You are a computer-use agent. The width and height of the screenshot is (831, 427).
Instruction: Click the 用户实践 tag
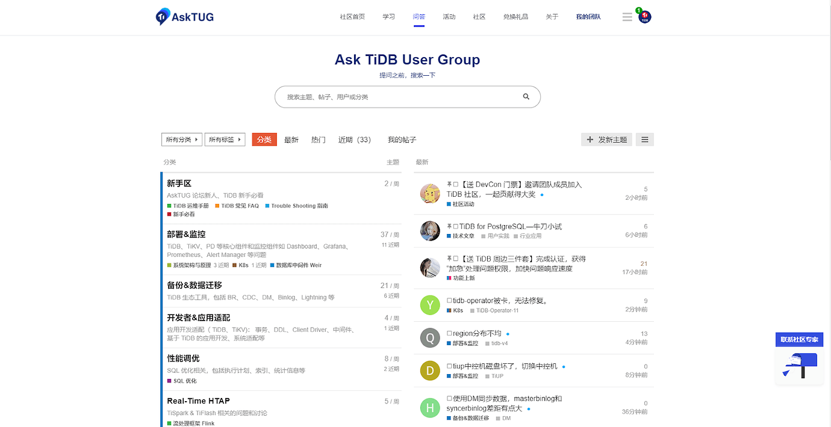click(x=495, y=236)
